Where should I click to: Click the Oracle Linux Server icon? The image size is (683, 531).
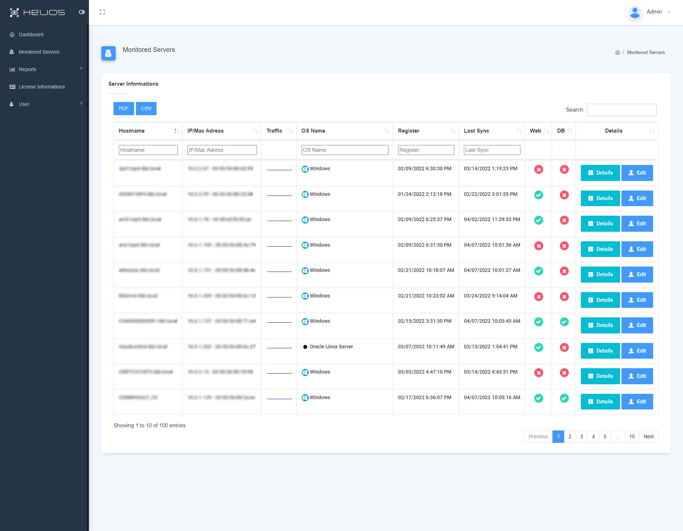(x=305, y=347)
